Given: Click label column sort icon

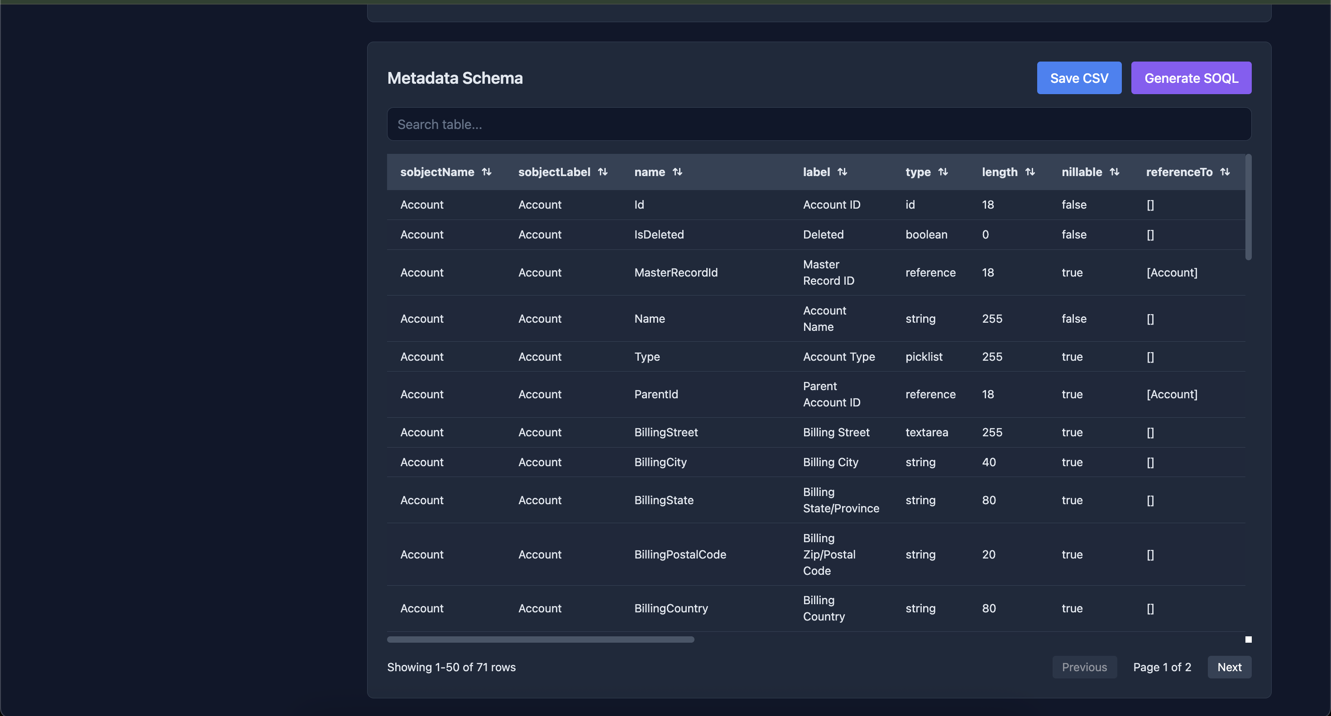Looking at the screenshot, I should point(842,172).
